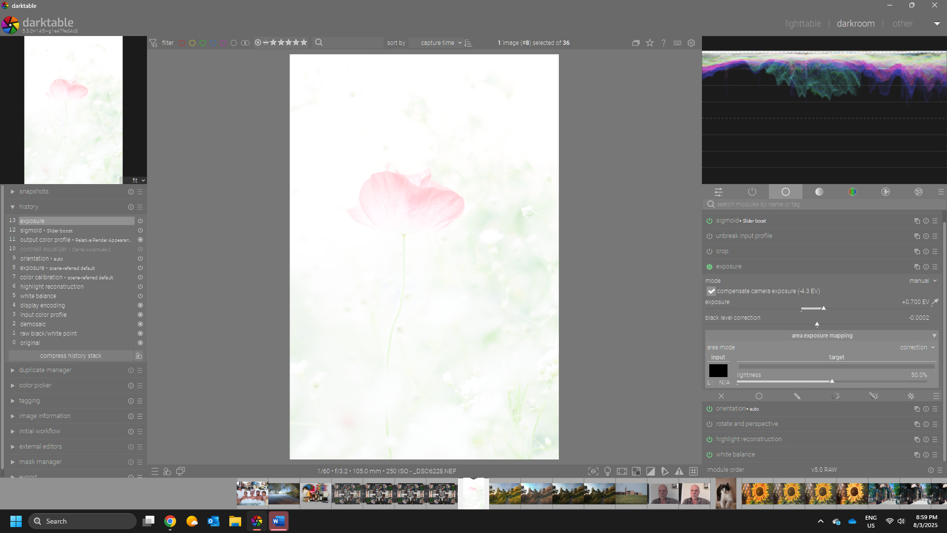Click the exposure color picker eyedropper

tap(935, 302)
